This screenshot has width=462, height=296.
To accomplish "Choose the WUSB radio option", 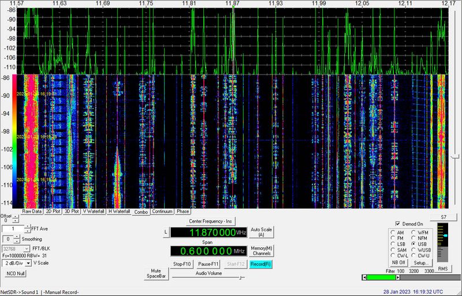I will pos(413,250).
